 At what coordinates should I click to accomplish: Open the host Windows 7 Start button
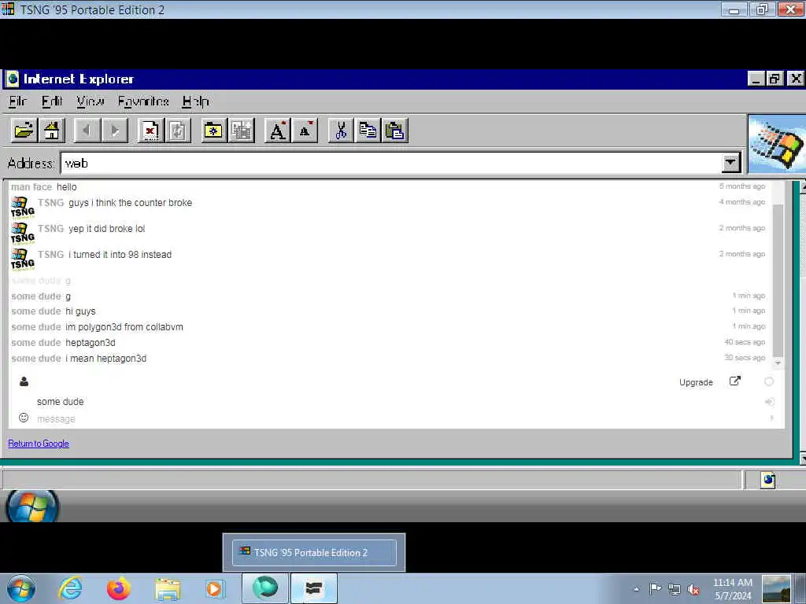click(x=21, y=588)
